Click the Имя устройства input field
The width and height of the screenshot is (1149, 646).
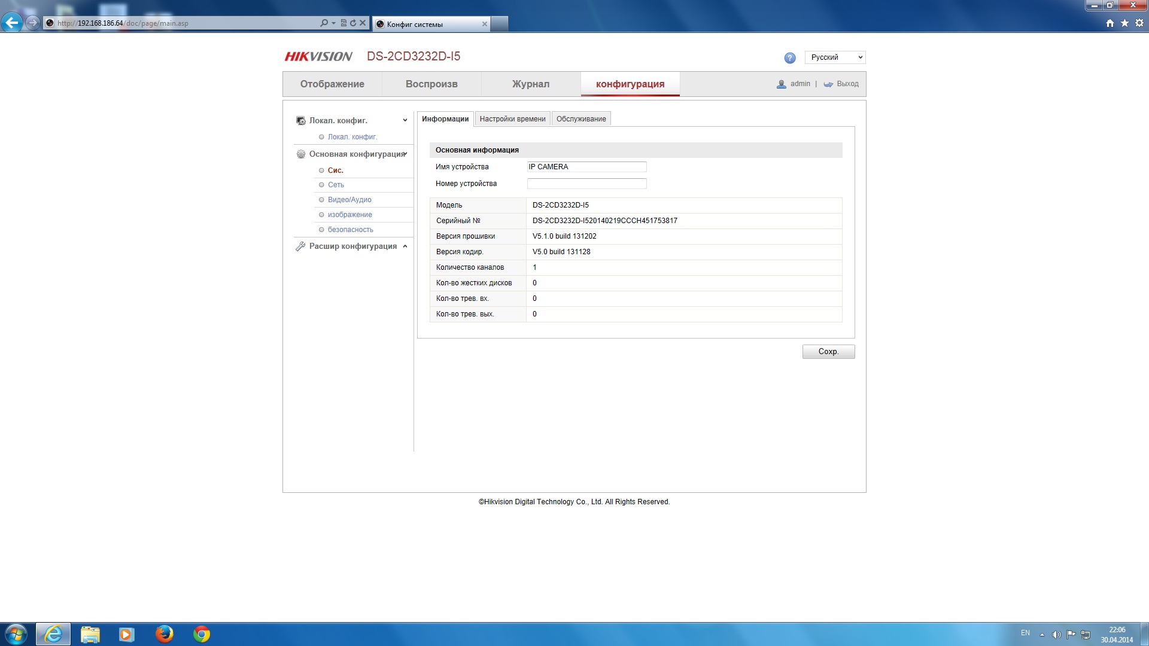pyautogui.click(x=586, y=167)
